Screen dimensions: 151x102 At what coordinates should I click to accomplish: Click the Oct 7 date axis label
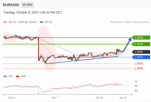pos(55,98)
